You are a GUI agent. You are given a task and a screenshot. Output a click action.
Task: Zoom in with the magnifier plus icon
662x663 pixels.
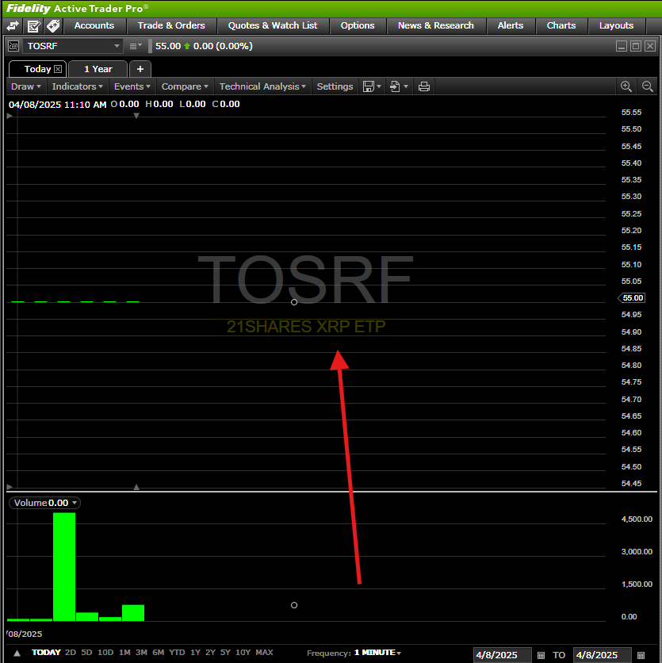click(626, 86)
